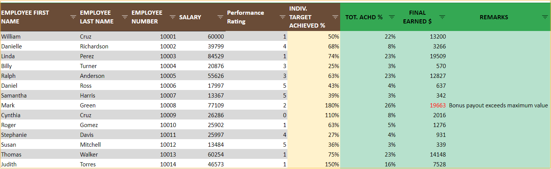Screen dimensions: 551x169
Task: Select the Bonus payout exceeds maximum value remark
Action: pos(498,105)
